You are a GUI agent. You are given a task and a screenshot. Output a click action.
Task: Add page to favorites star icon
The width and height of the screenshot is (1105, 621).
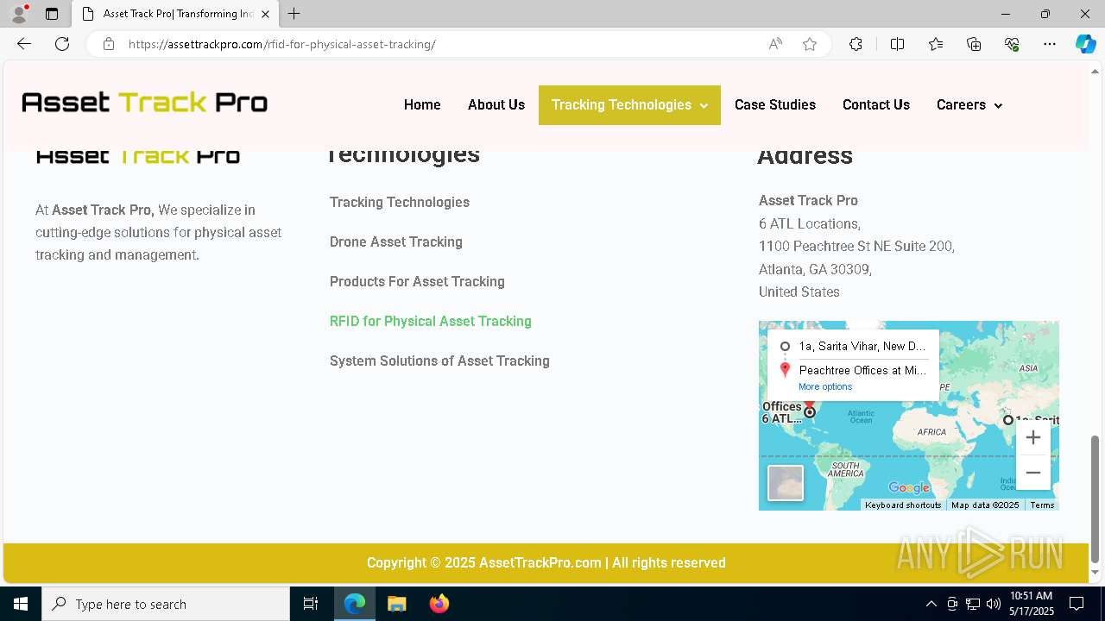810,44
